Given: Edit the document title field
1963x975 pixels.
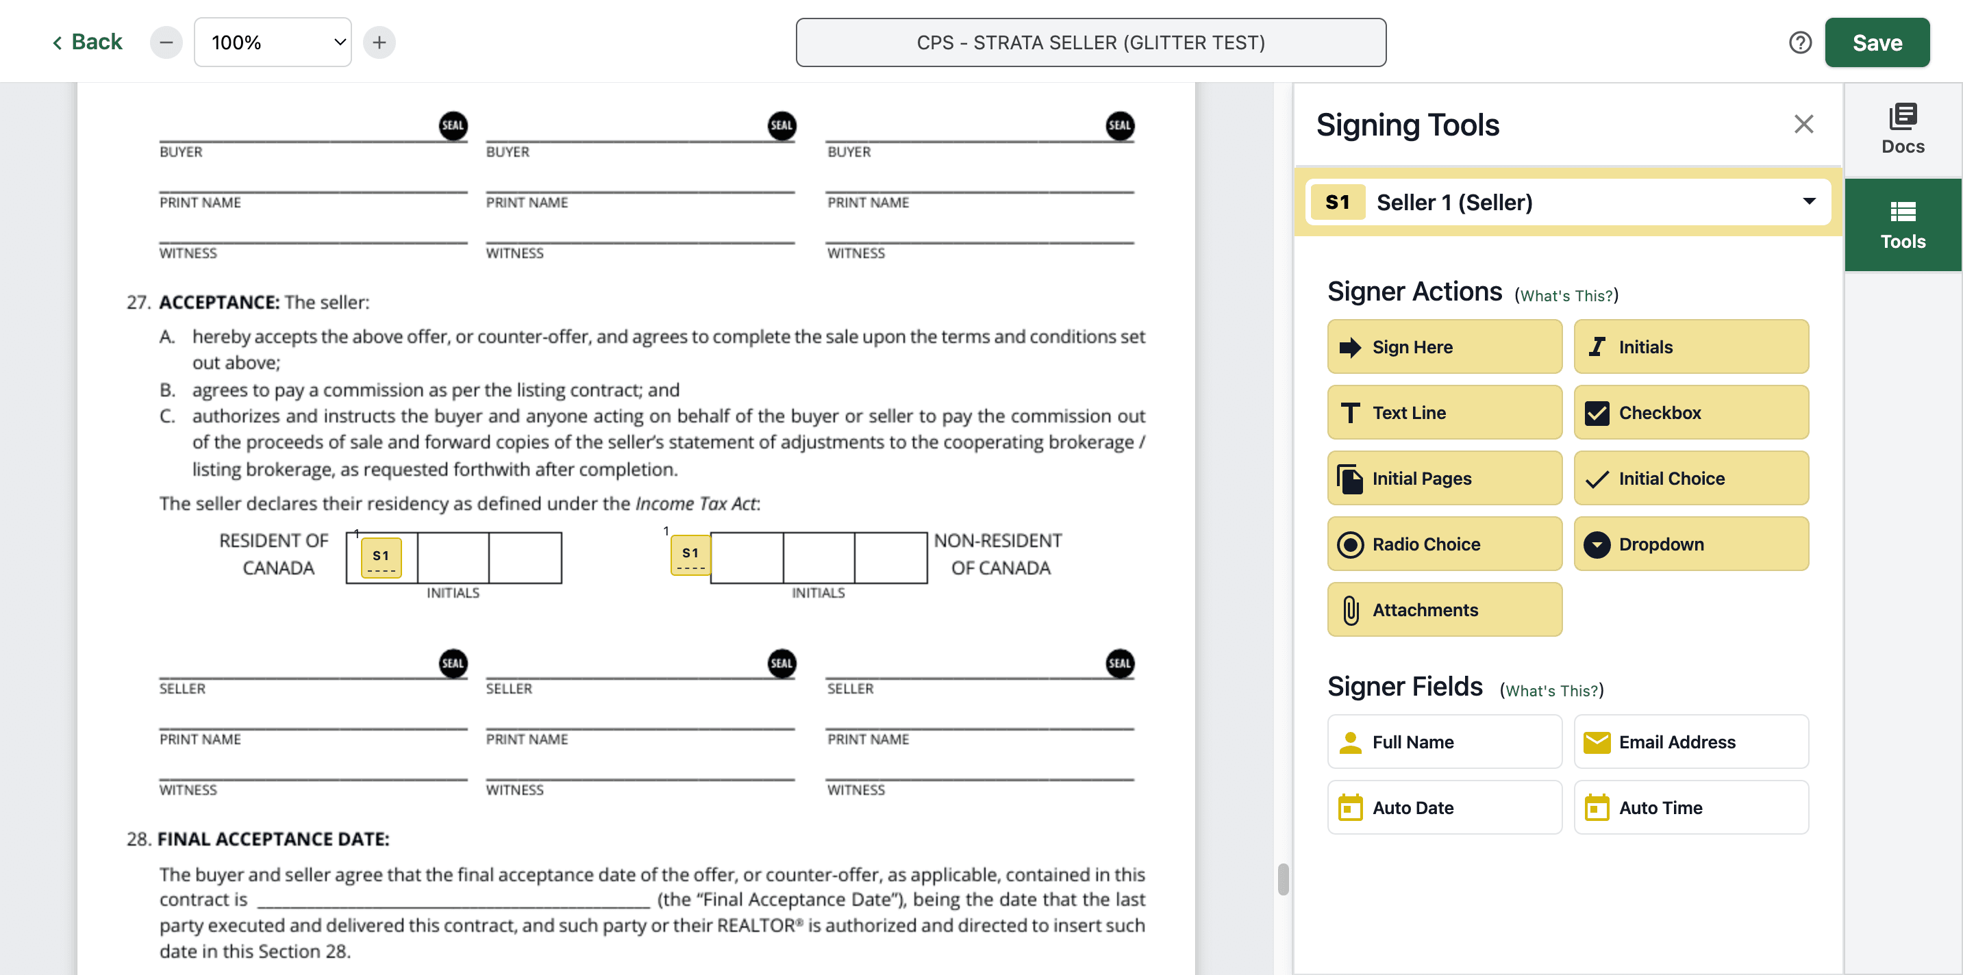Looking at the screenshot, I should point(1090,42).
